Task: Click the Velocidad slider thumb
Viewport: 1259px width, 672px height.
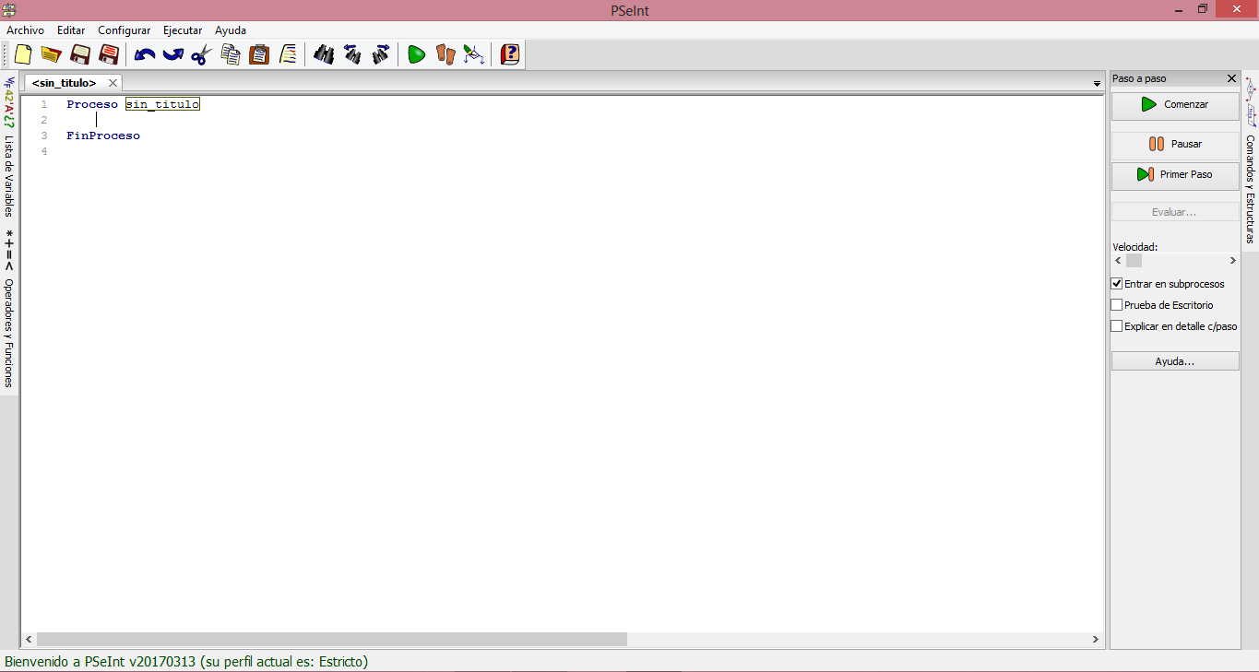Action: coord(1134,261)
